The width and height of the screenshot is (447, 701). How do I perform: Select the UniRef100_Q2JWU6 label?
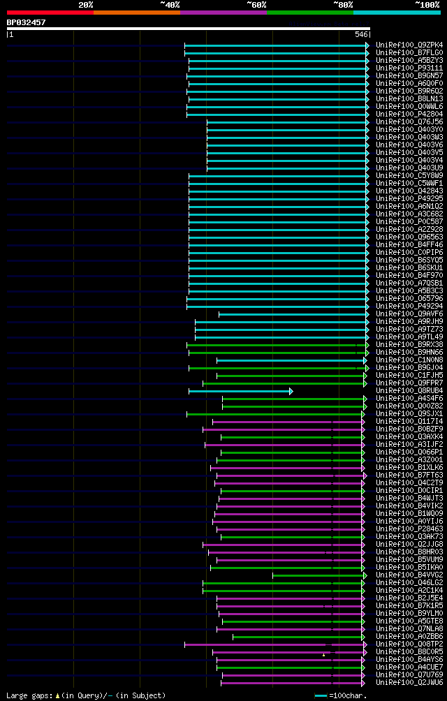[x=409, y=682]
